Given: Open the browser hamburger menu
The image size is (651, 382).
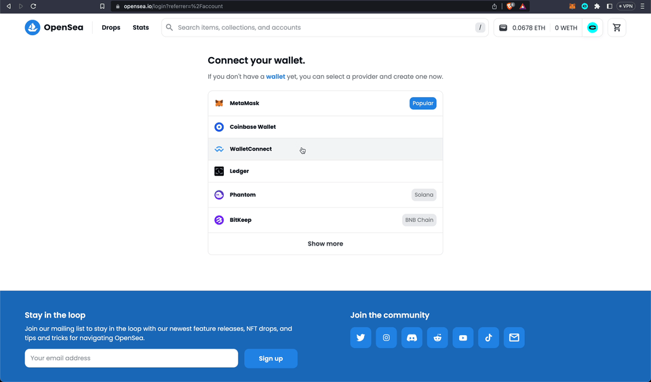Looking at the screenshot, I should coord(643,6).
